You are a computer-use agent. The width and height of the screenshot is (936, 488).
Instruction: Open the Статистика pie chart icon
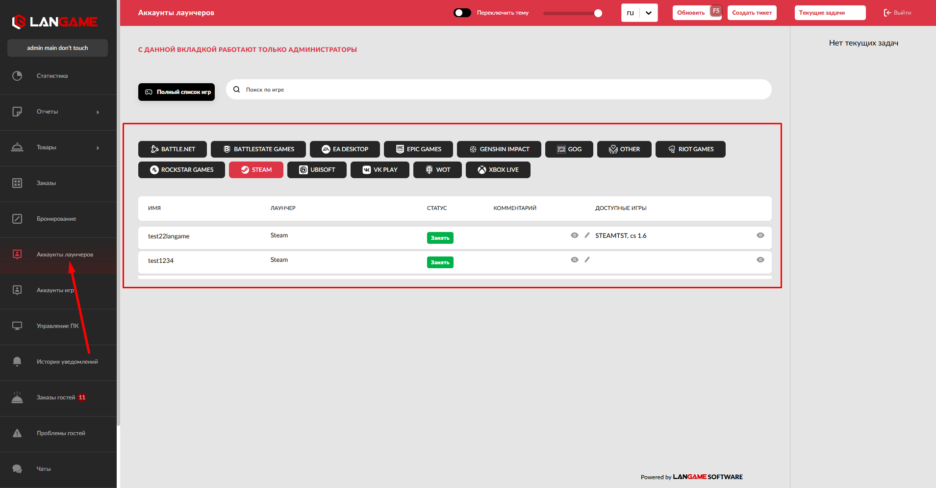point(17,76)
